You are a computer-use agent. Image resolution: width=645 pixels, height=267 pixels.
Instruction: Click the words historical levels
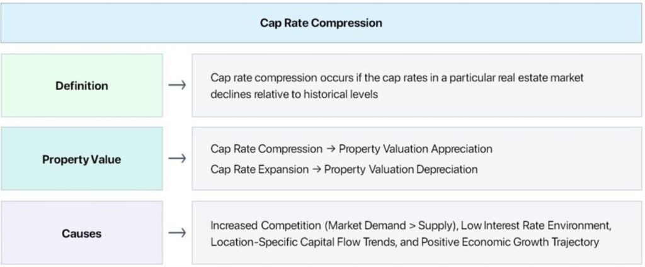(341, 94)
